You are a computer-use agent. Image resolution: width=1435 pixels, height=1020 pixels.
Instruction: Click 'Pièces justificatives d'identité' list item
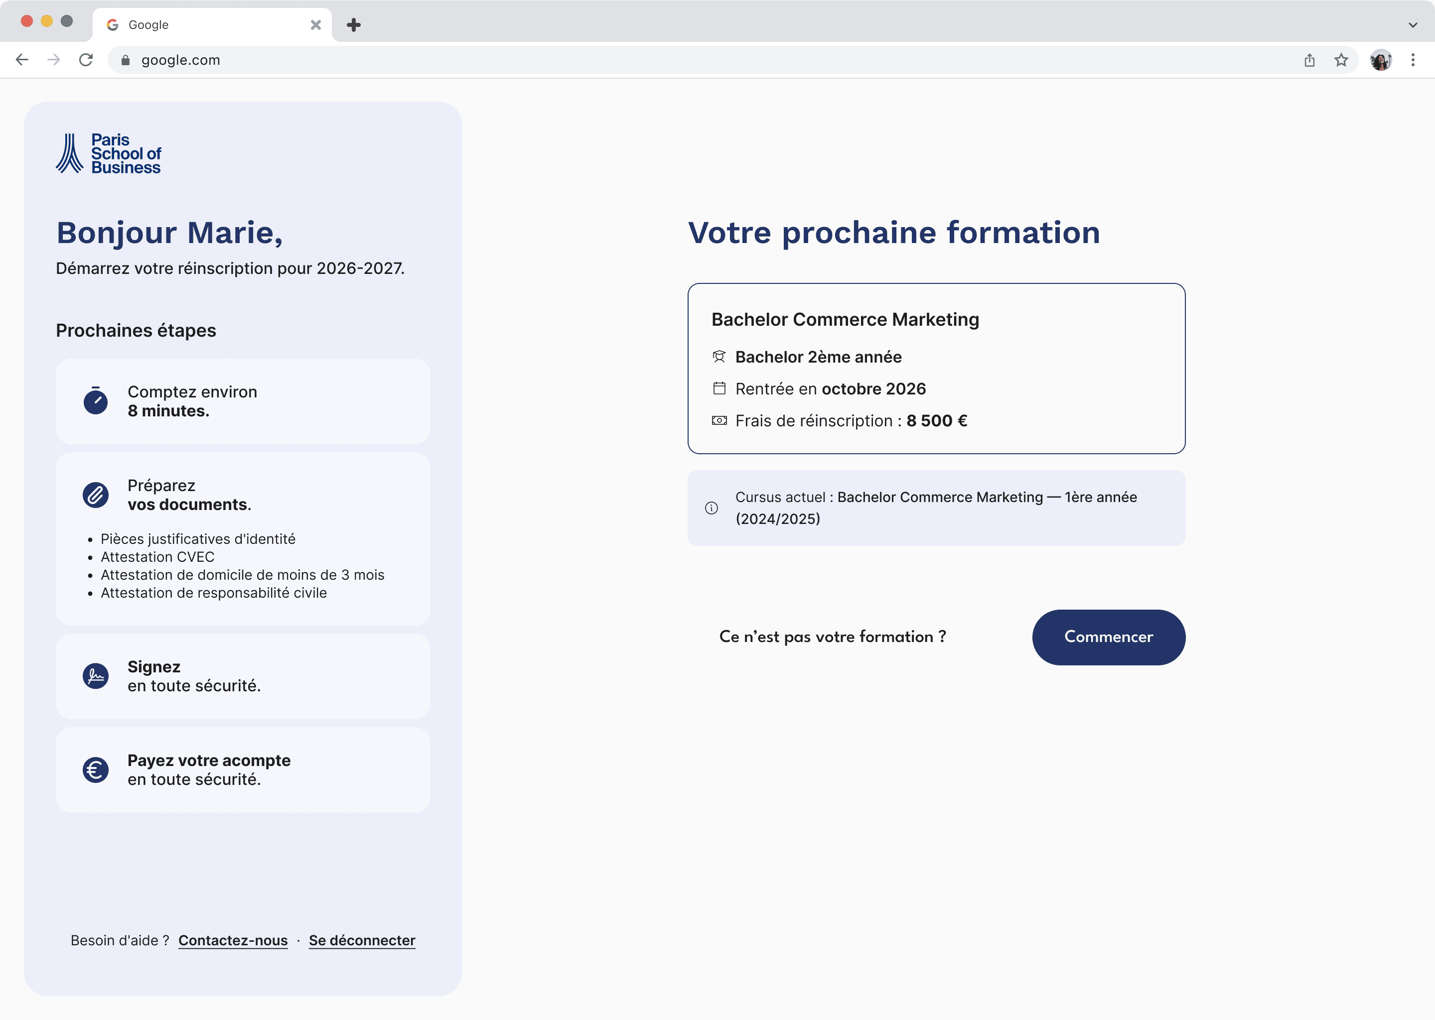[198, 539]
